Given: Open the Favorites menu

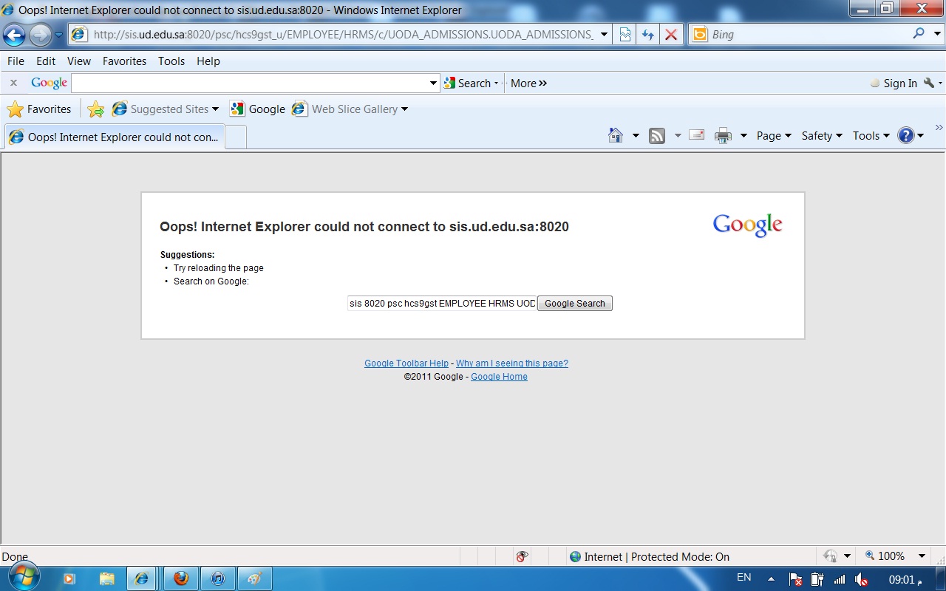Looking at the screenshot, I should 124,61.
